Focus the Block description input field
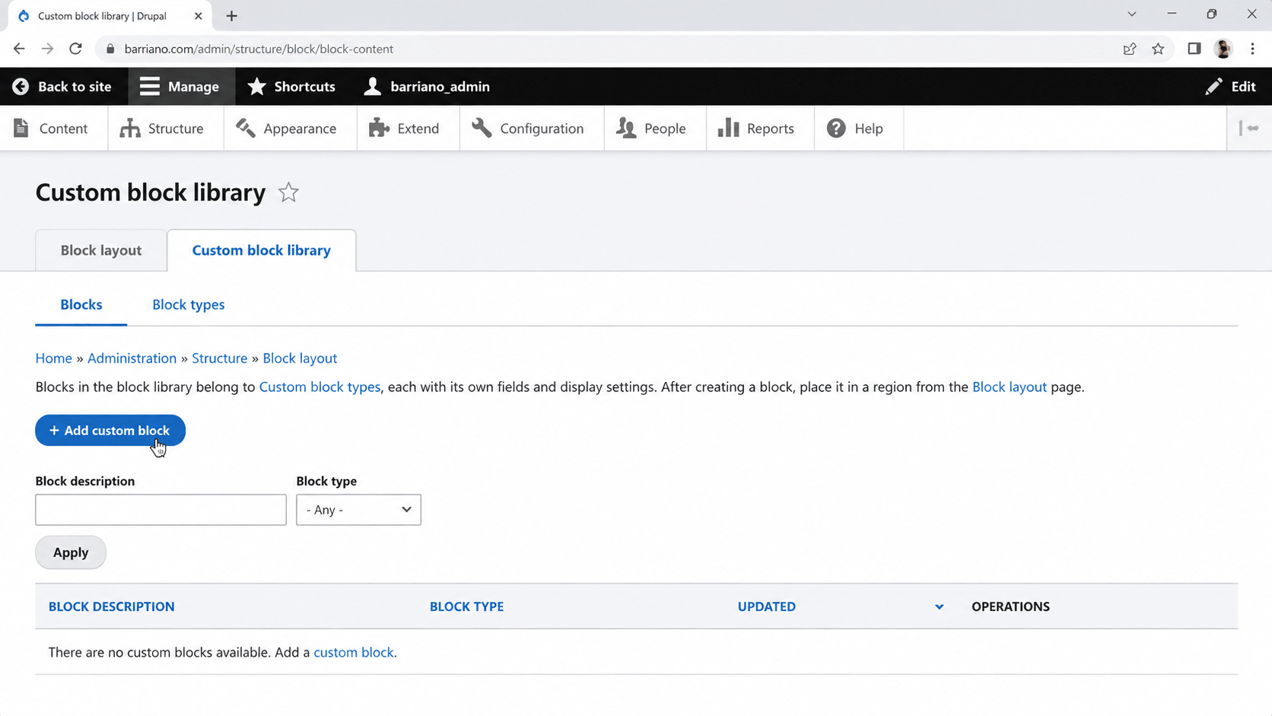Image resolution: width=1272 pixels, height=716 pixels. [x=161, y=510]
